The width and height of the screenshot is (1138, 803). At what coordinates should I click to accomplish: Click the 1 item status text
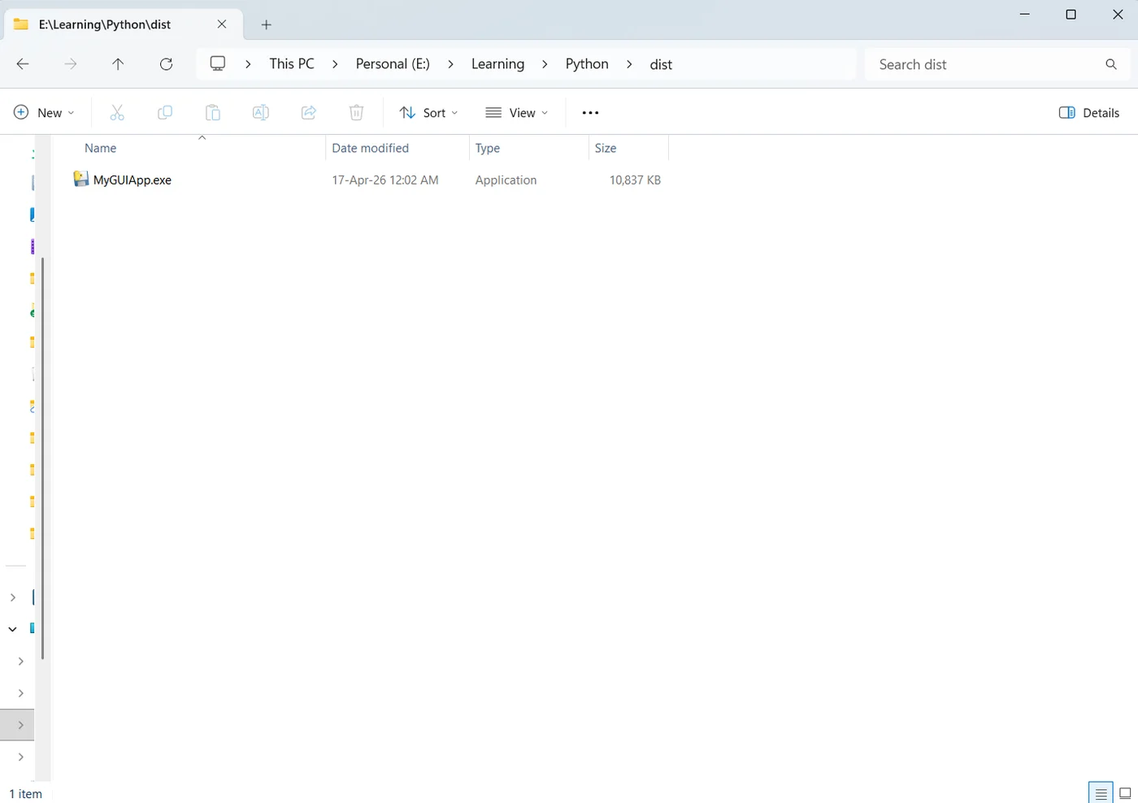tap(26, 794)
